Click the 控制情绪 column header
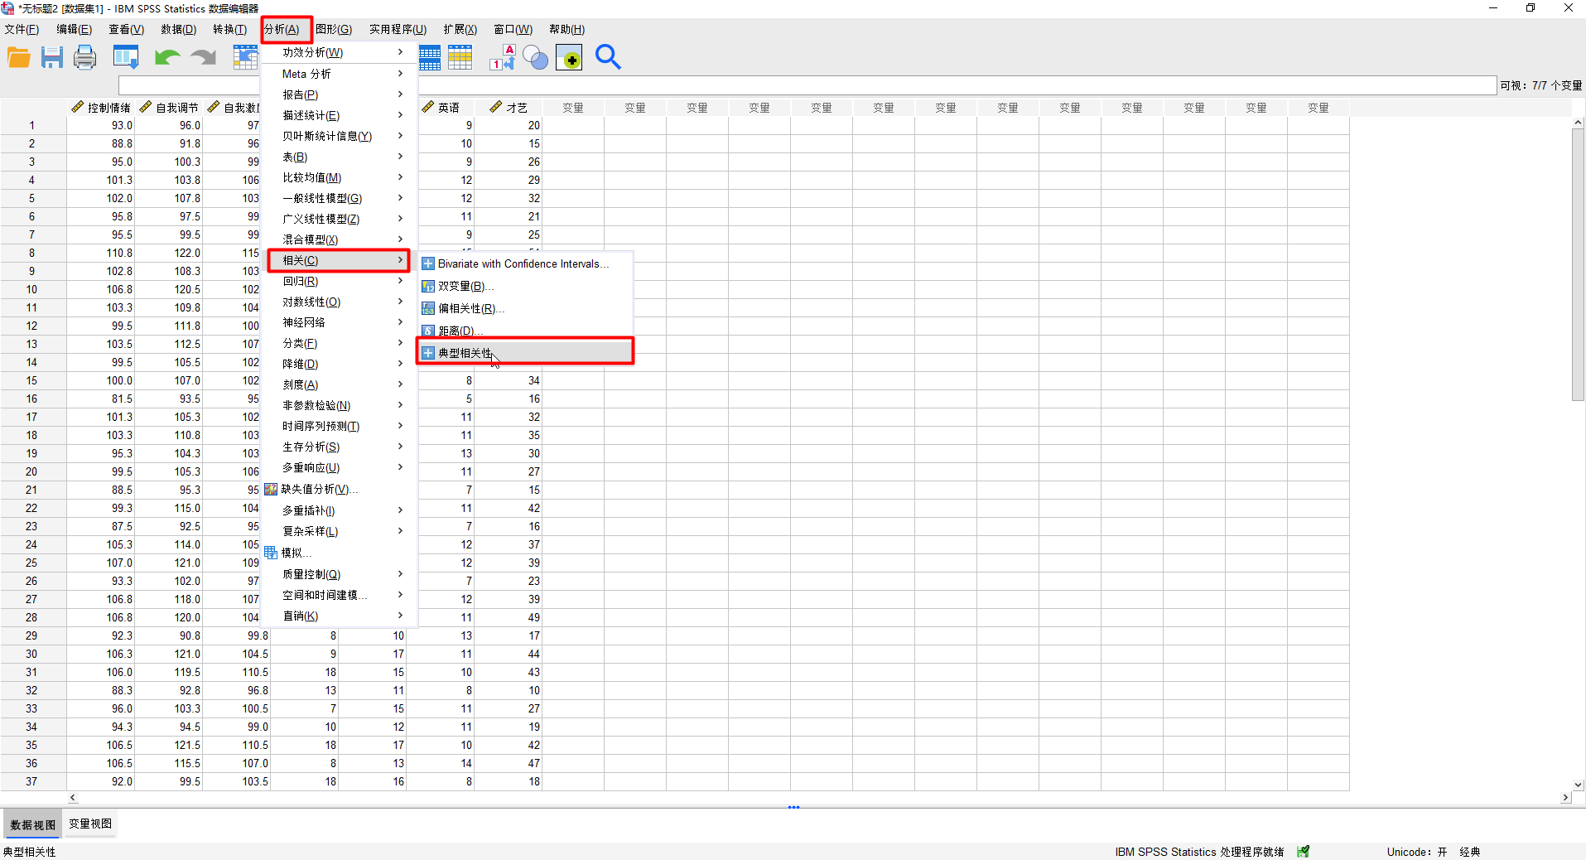This screenshot has height=860, width=1586. [101, 108]
